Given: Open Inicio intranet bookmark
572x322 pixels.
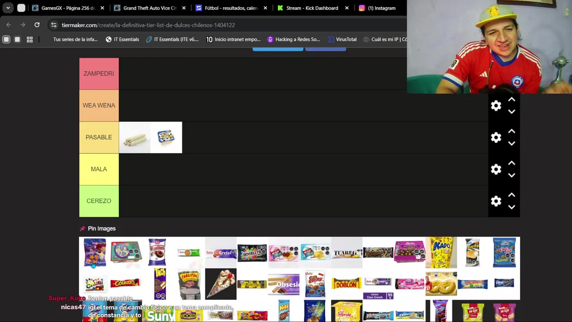Looking at the screenshot, I should [x=233, y=39].
